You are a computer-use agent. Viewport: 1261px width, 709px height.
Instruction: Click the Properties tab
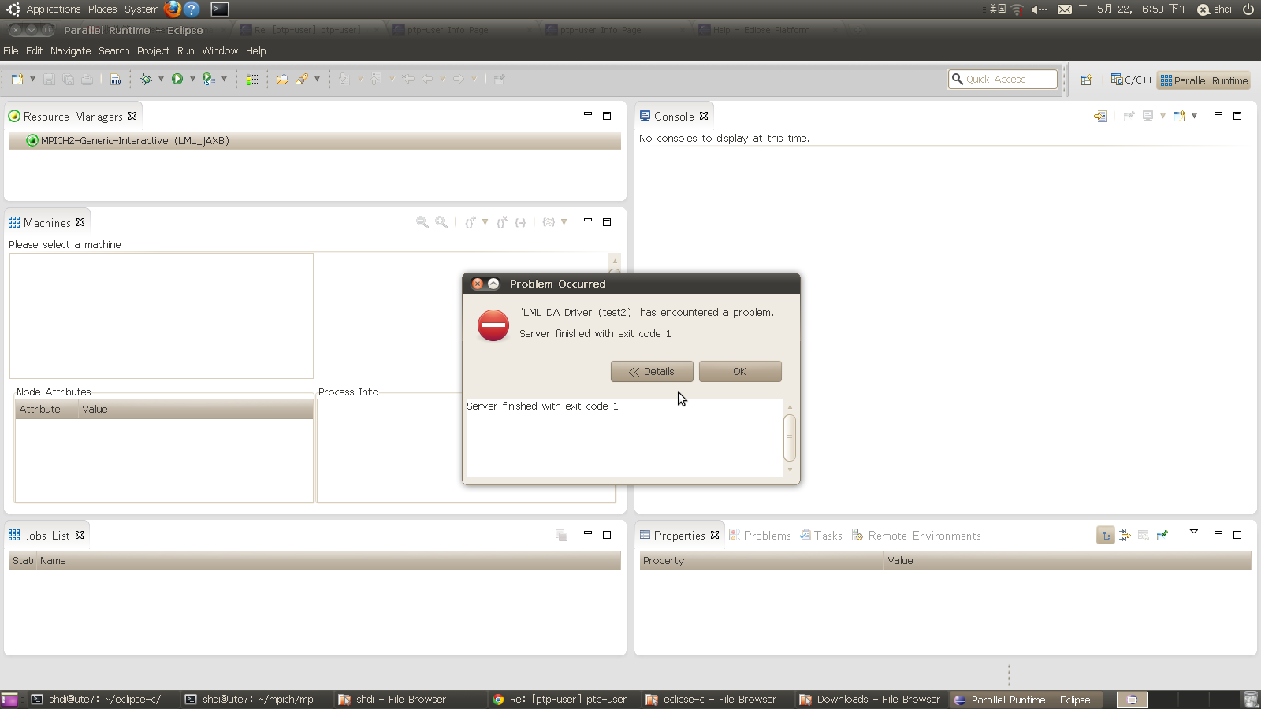[x=679, y=536]
